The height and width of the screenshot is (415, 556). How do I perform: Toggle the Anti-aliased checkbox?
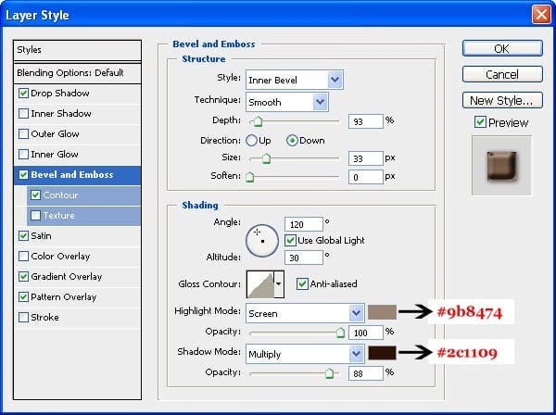[302, 283]
